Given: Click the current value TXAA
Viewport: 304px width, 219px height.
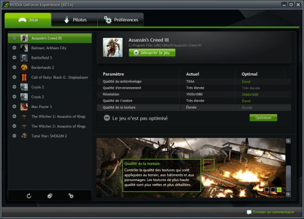Looking at the screenshot, I should 190,82.
